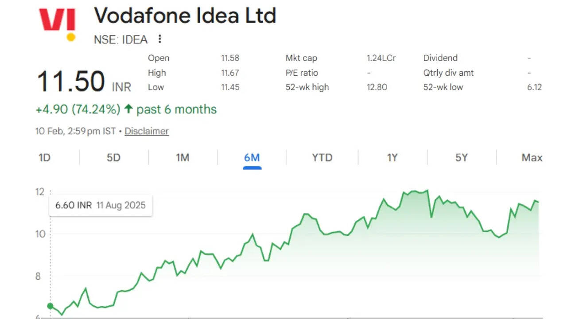Click the Vodafone Idea Ltd title
The height and width of the screenshot is (319, 567).
pyautogui.click(x=185, y=16)
